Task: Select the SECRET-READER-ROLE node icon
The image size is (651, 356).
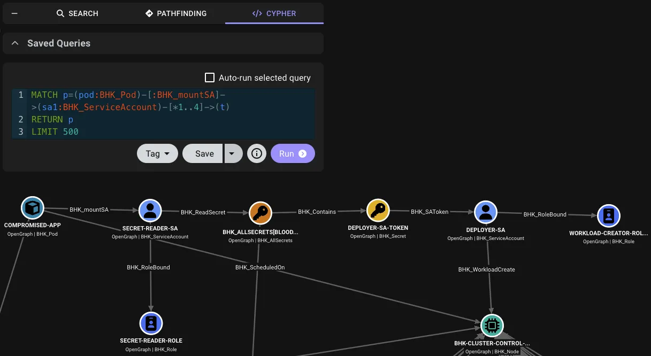Action: pos(151,323)
